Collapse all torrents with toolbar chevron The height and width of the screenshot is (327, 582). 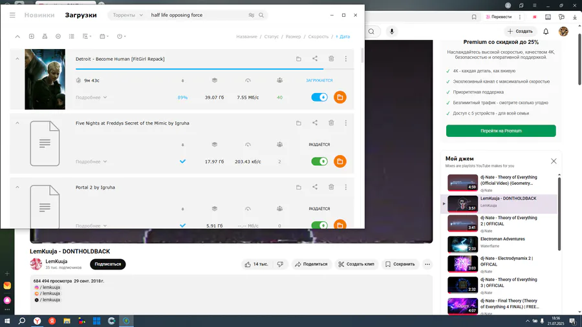pyautogui.click(x=17, y=36)
